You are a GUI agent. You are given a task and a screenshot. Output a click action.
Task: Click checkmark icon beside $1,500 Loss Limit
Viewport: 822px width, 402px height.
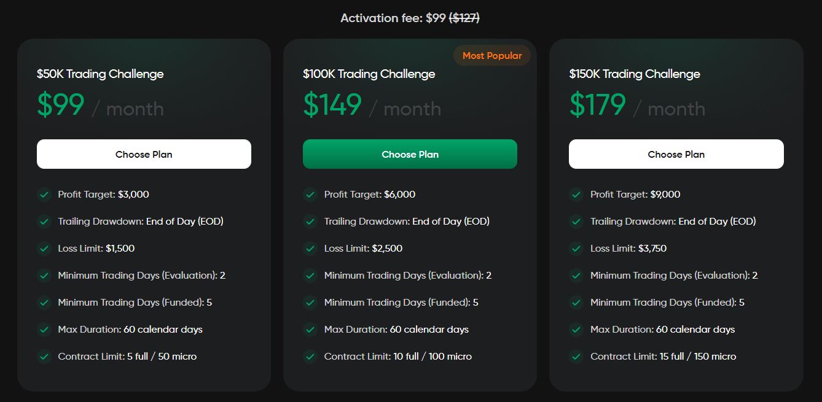[44, 249]
